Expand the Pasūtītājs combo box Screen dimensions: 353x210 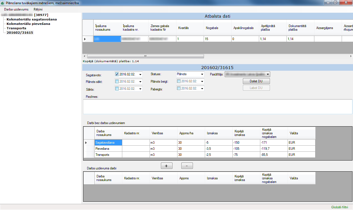pos(268,74)
